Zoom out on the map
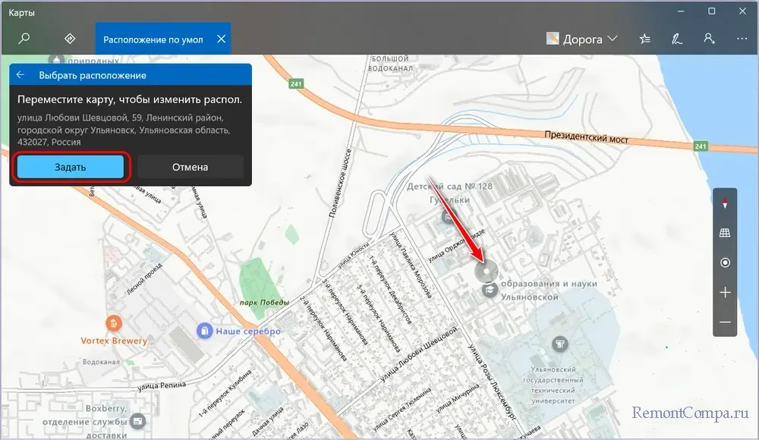The width and height of the screenshot is (759, 440). coord(725,322)
